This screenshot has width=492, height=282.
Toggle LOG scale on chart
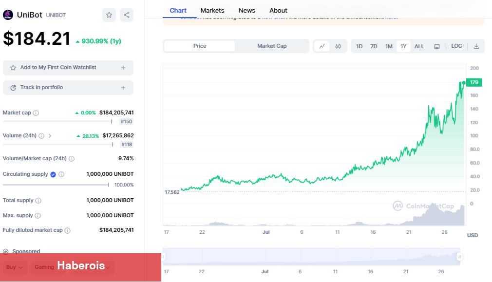tap(456, 46)
